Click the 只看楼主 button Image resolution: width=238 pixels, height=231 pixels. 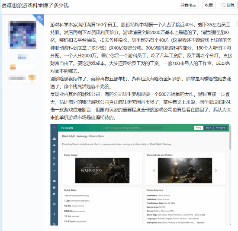(x=188, y=5)
